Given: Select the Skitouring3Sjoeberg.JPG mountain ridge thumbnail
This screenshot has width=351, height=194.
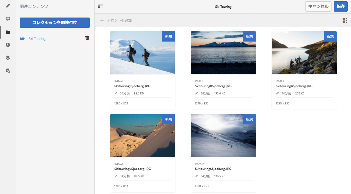Looking at the screenshot, I should (143, 136).
